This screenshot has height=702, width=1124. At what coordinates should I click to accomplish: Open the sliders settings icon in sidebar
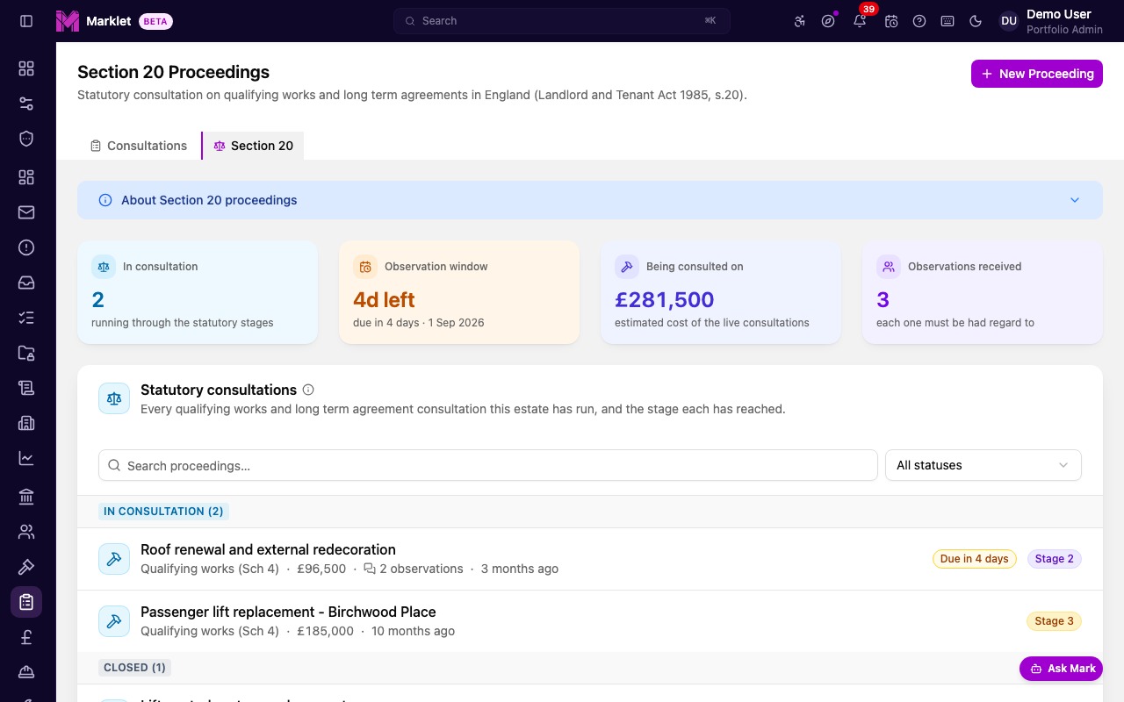click(x=26, y=104)
